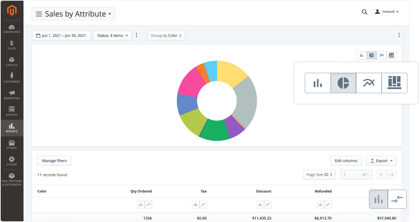Click the Magento logo
This screenshot has height=222, width=420.
(12, 11)
